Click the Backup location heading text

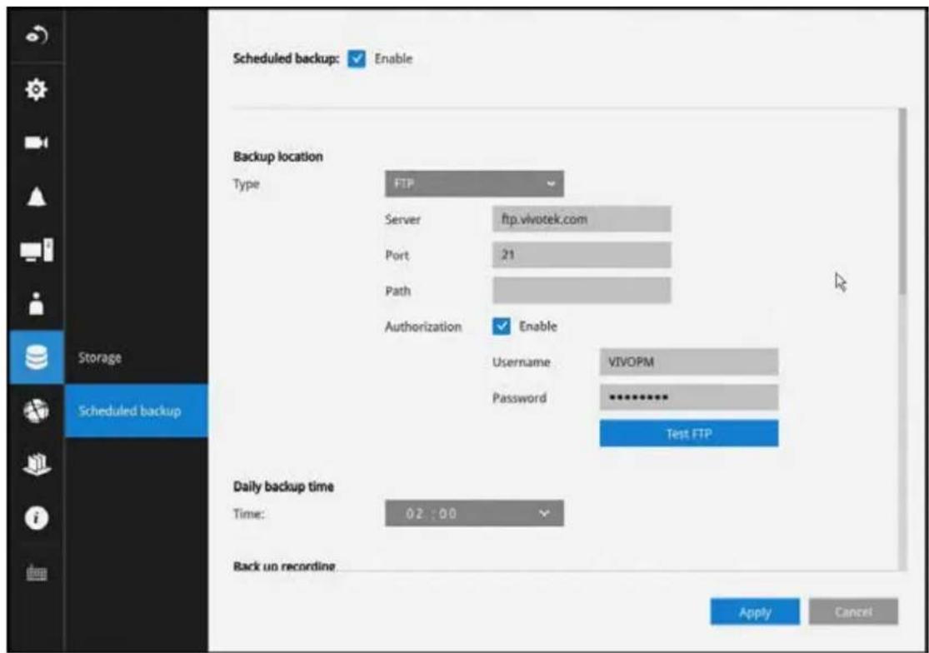click(278, 157)
